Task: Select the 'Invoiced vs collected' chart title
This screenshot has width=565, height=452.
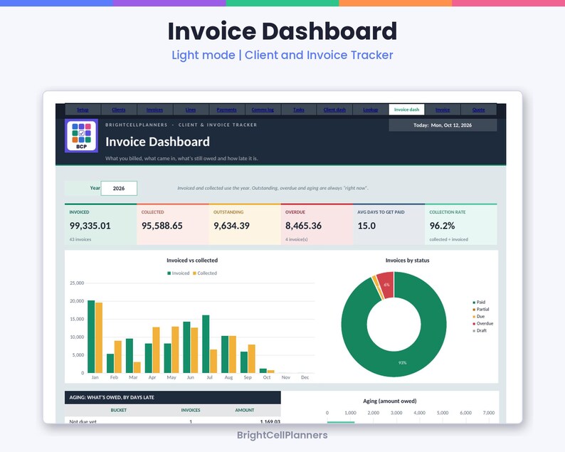Action: pyautogui.click(x=192, y=261)
